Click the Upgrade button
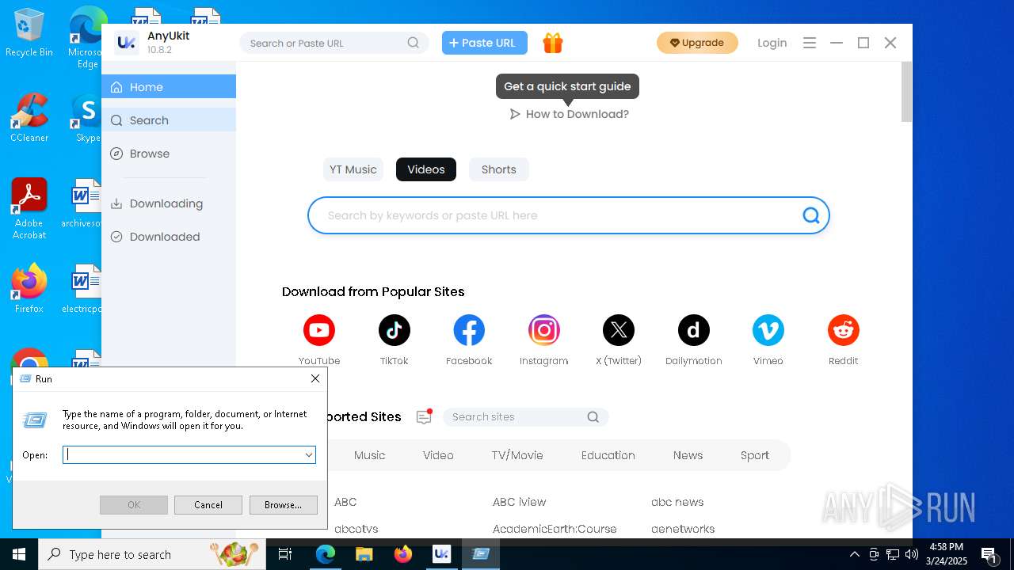 tap(697, 43)
